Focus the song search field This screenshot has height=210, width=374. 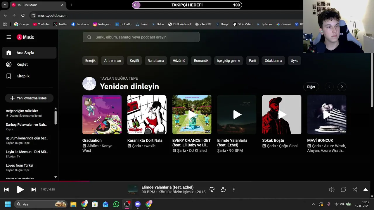coord(141,37)
